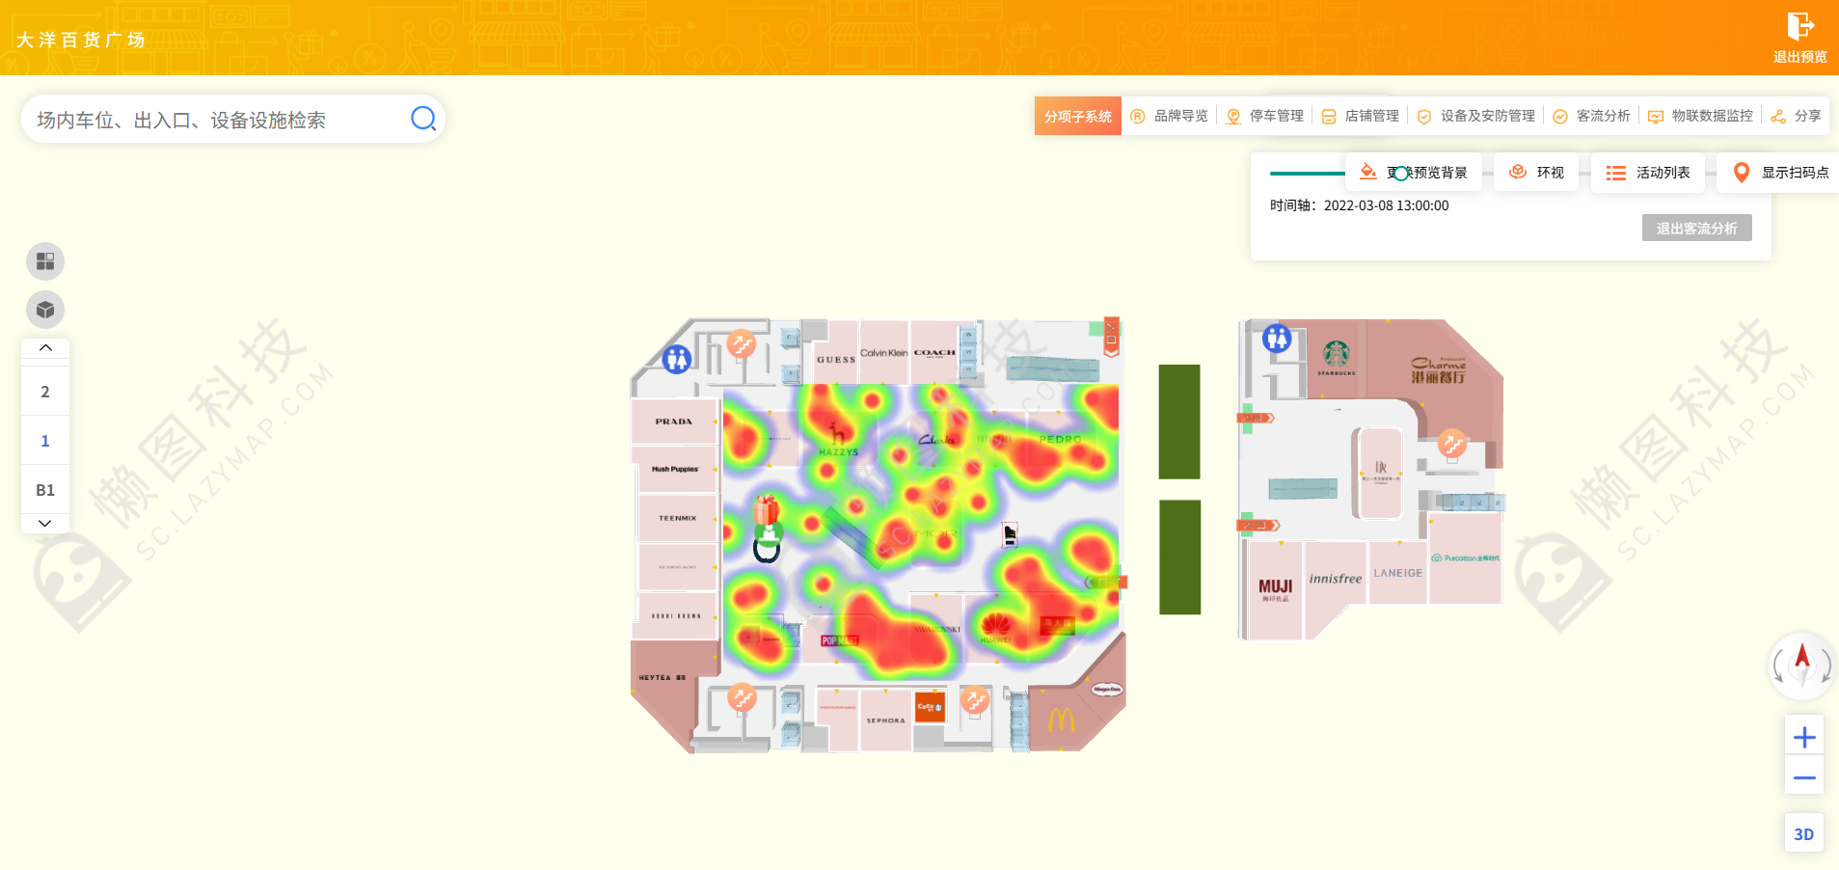1839x870 pixels.
Task: Click the HAZZYS store logo
Action: (x=838, y=441)
